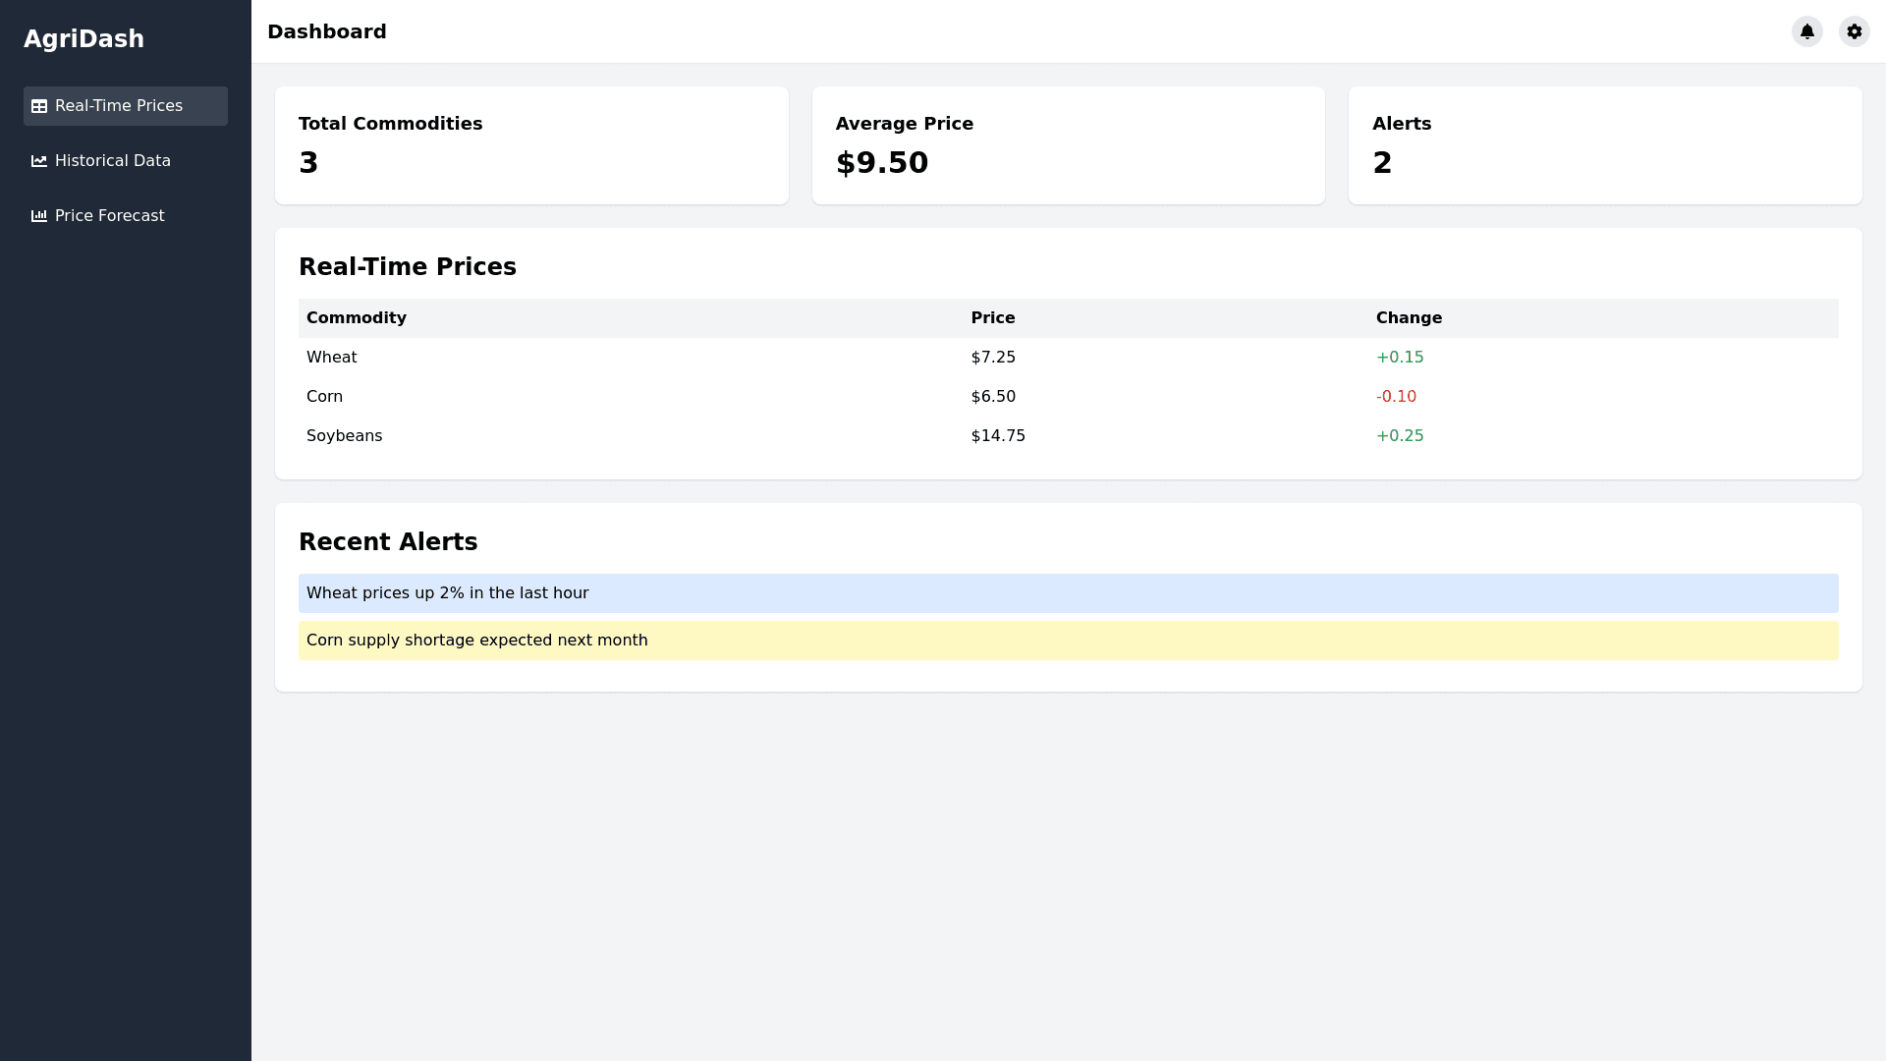Click the notification bell icon
Image resolution: width=1886 pixels, height=1061 pixels.
[1806, 31]
